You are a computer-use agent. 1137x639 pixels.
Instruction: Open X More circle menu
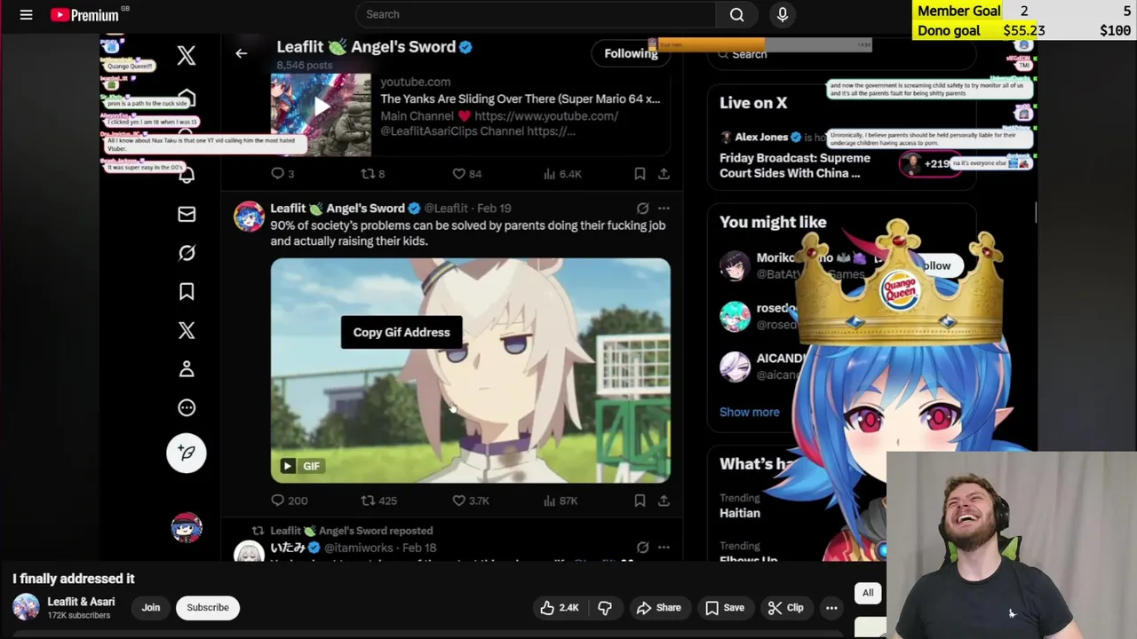click(187, 407)
